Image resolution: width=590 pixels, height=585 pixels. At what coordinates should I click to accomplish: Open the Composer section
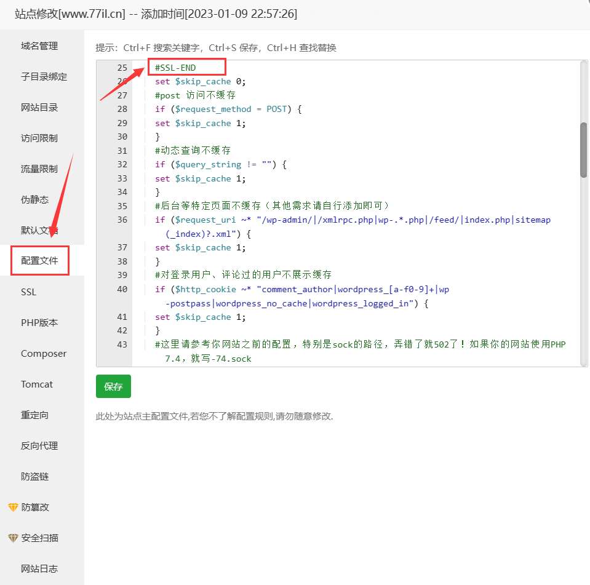[43, 353]
